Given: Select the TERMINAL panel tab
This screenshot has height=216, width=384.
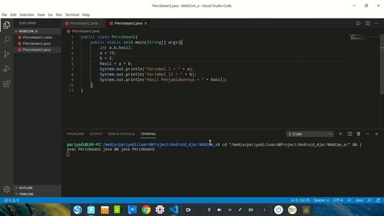Looking at the screenshot, I should pos(148,134).
